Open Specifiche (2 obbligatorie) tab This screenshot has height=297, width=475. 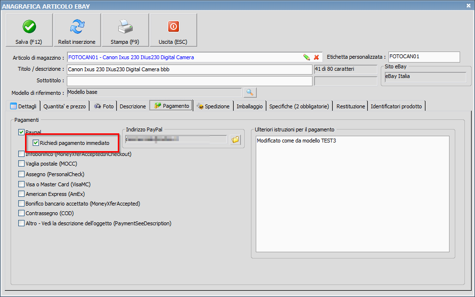pos(299,106)
